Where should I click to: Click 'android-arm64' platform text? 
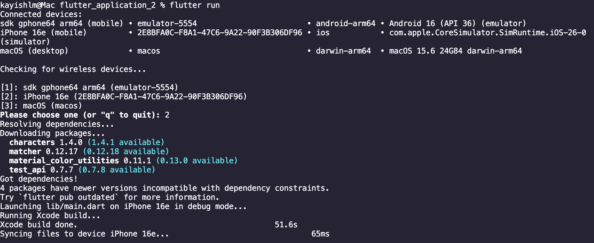pyautogui.click(x=345, y=24)
